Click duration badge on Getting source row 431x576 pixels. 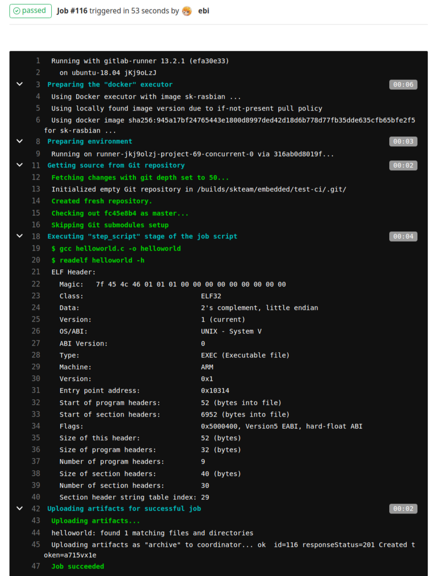[403, 166]
